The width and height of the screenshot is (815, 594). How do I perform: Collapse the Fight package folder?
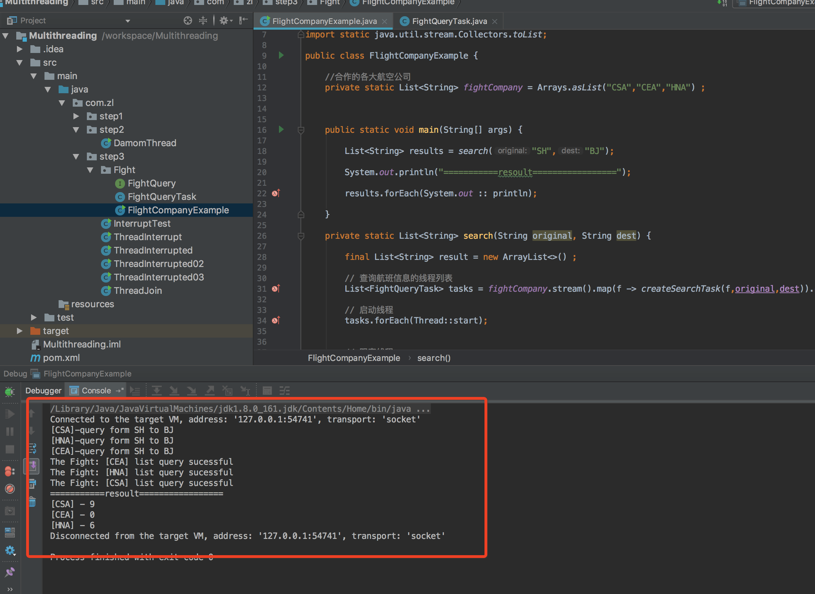coord(90,170)
